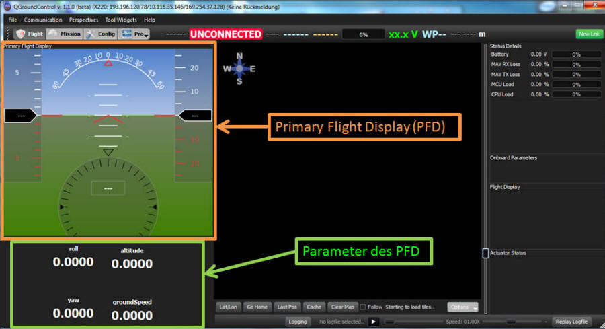Open the Perspectives menu

[83, 20]
